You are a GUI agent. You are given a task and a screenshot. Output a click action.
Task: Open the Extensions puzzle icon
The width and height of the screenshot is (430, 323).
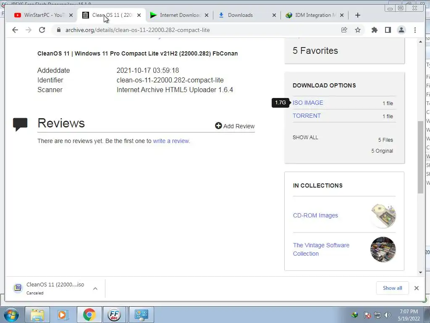(374, 30)
